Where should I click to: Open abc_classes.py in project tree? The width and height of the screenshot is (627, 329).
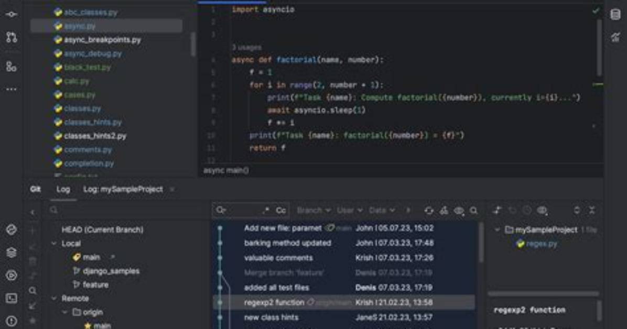tap(91, 13)
